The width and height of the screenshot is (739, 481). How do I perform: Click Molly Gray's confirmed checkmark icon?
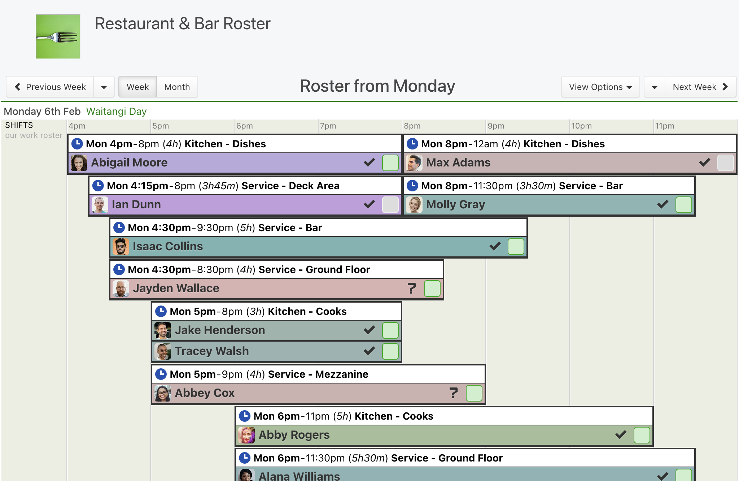point(663,204)
